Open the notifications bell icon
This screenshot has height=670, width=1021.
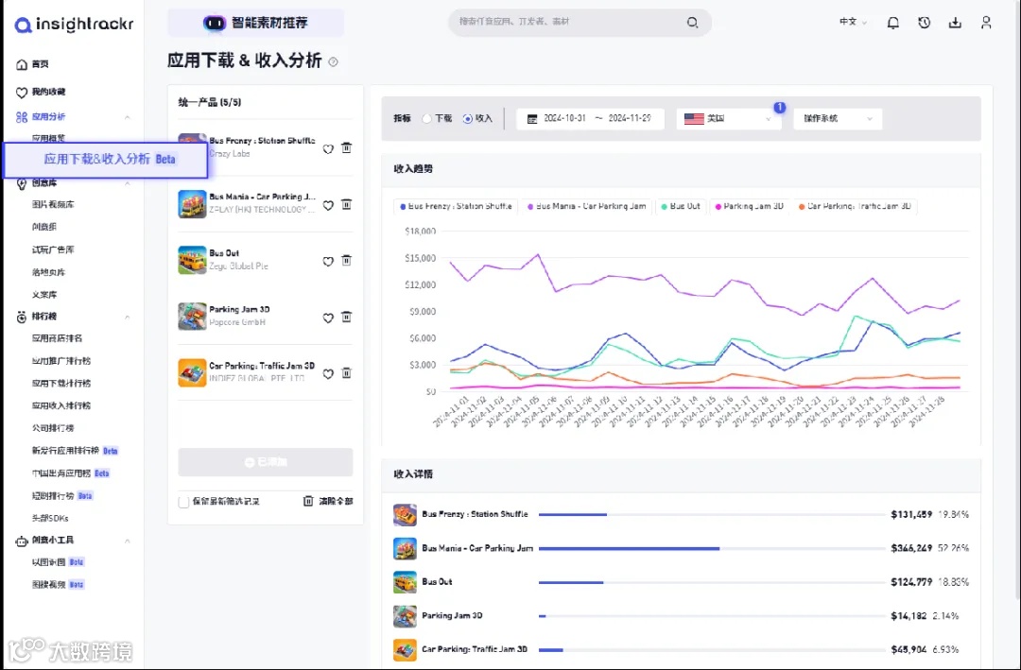(892, 23)
